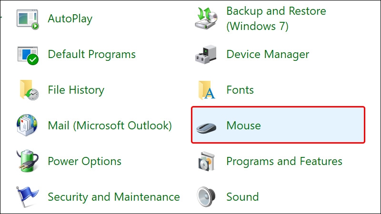Click the File History folder clock icon
Screen dimensions: 381x214
point(29,90)
